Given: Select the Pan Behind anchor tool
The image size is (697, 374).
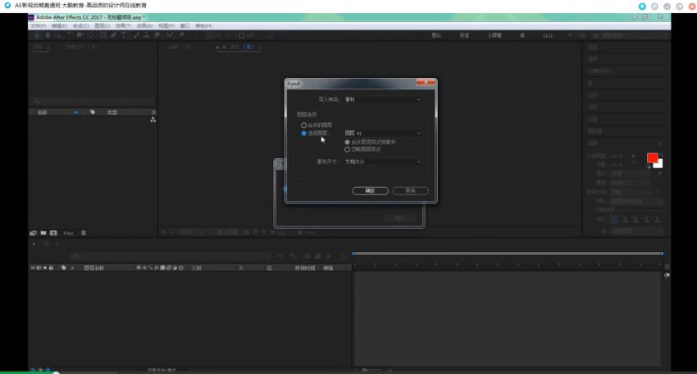Looking at the screenshot, I should pos(91,35).
